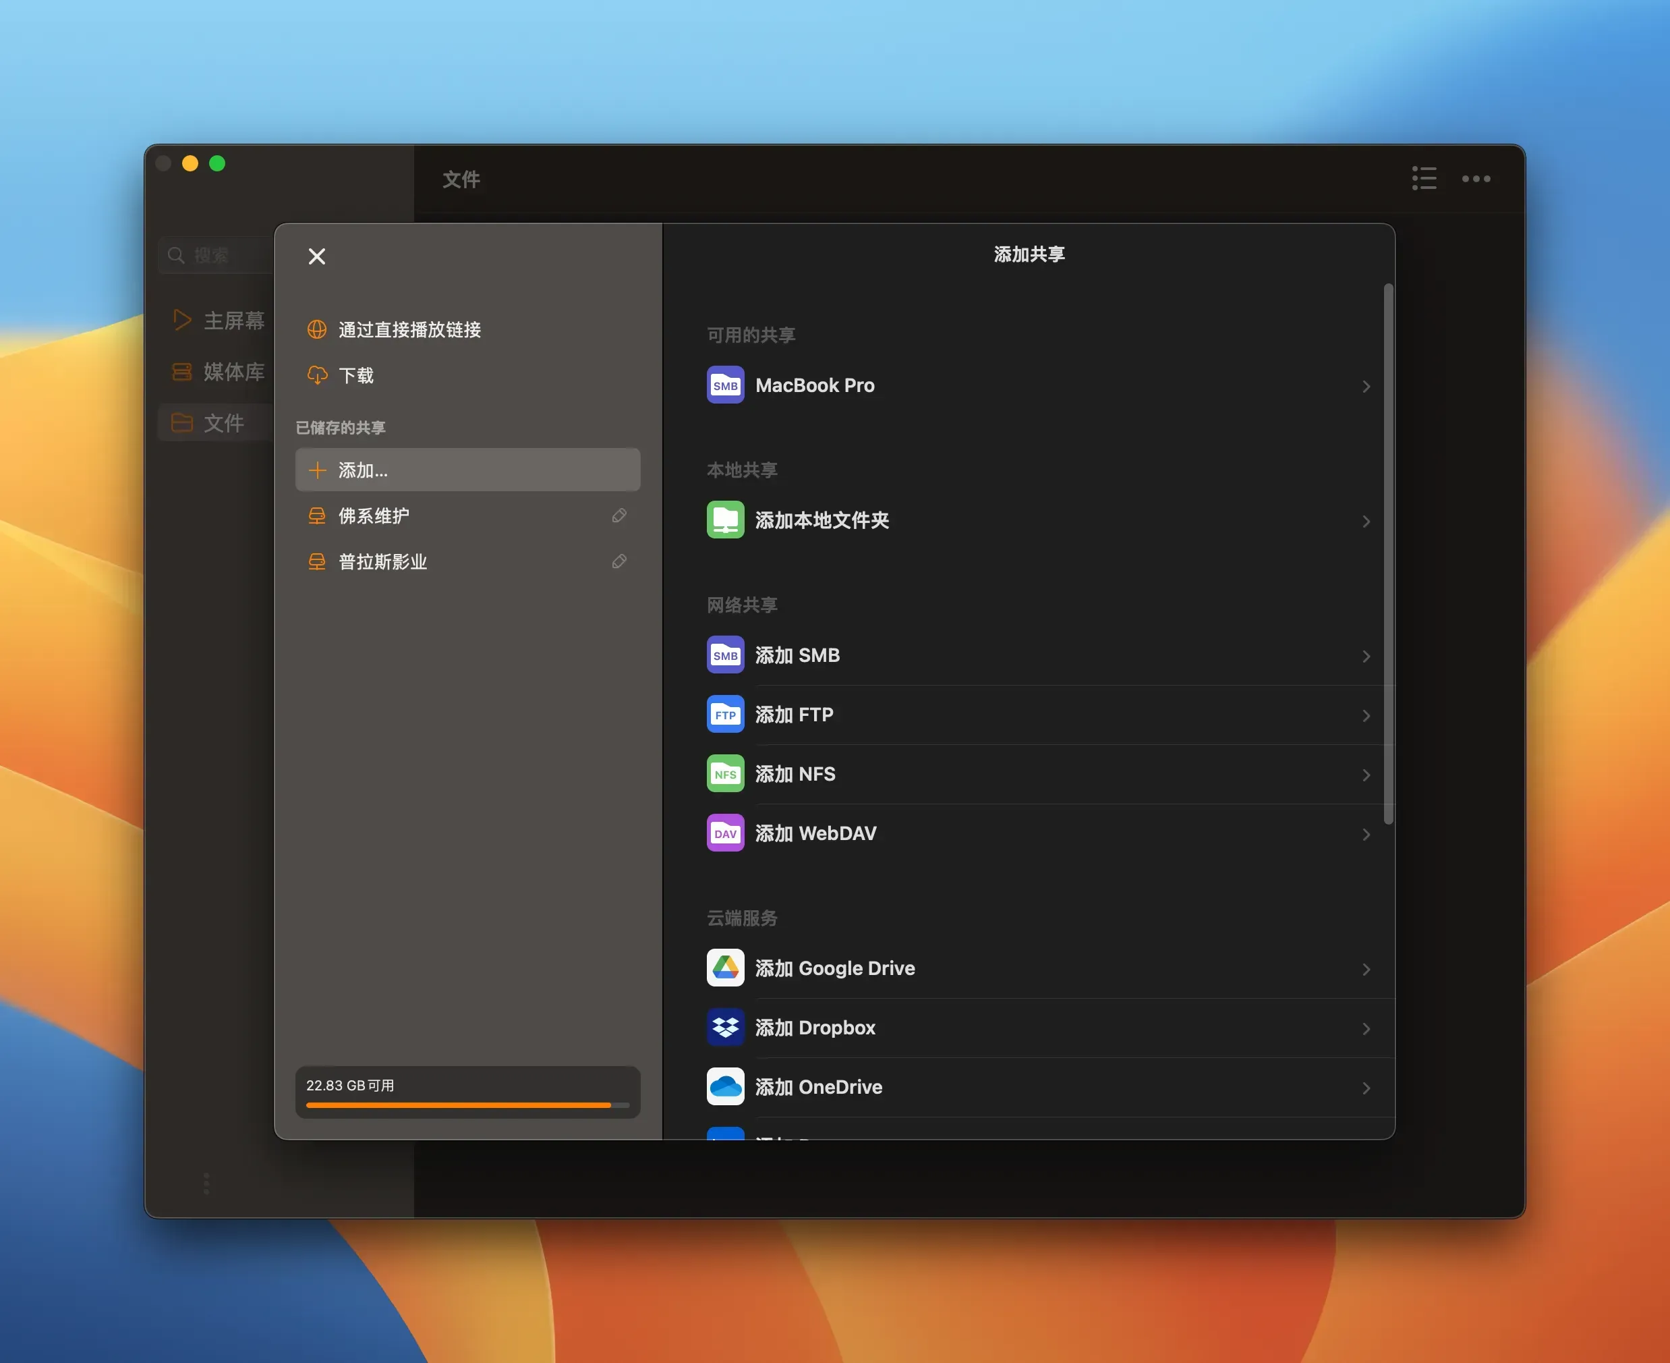Image resolution: width=1670 pixels, height=1363 pixels.
Task: Click the OneDrive icon
Action: (x=724, y=1086)
